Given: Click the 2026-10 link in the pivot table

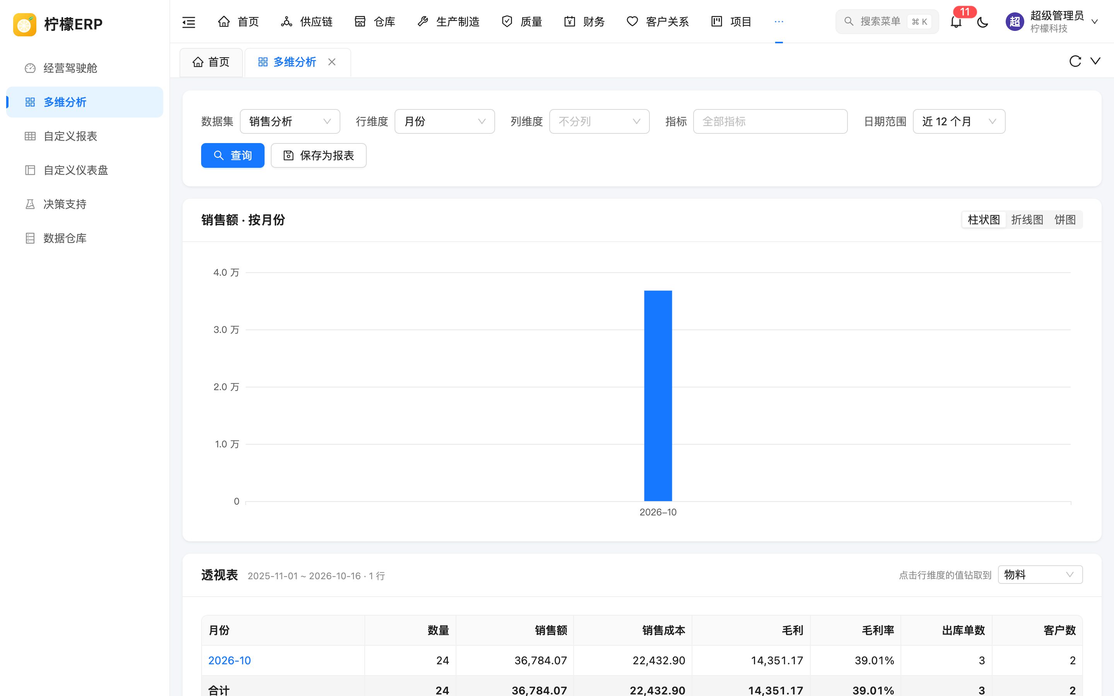Looking at the screenshot, I should tap(229, 660).
